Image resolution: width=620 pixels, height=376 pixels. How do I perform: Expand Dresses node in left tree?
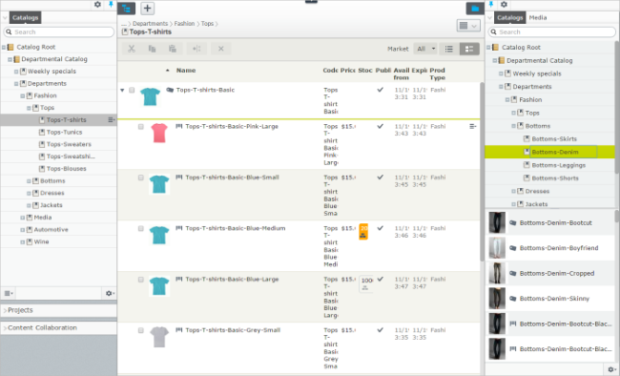pyautogui.click(x=29, y=193)
